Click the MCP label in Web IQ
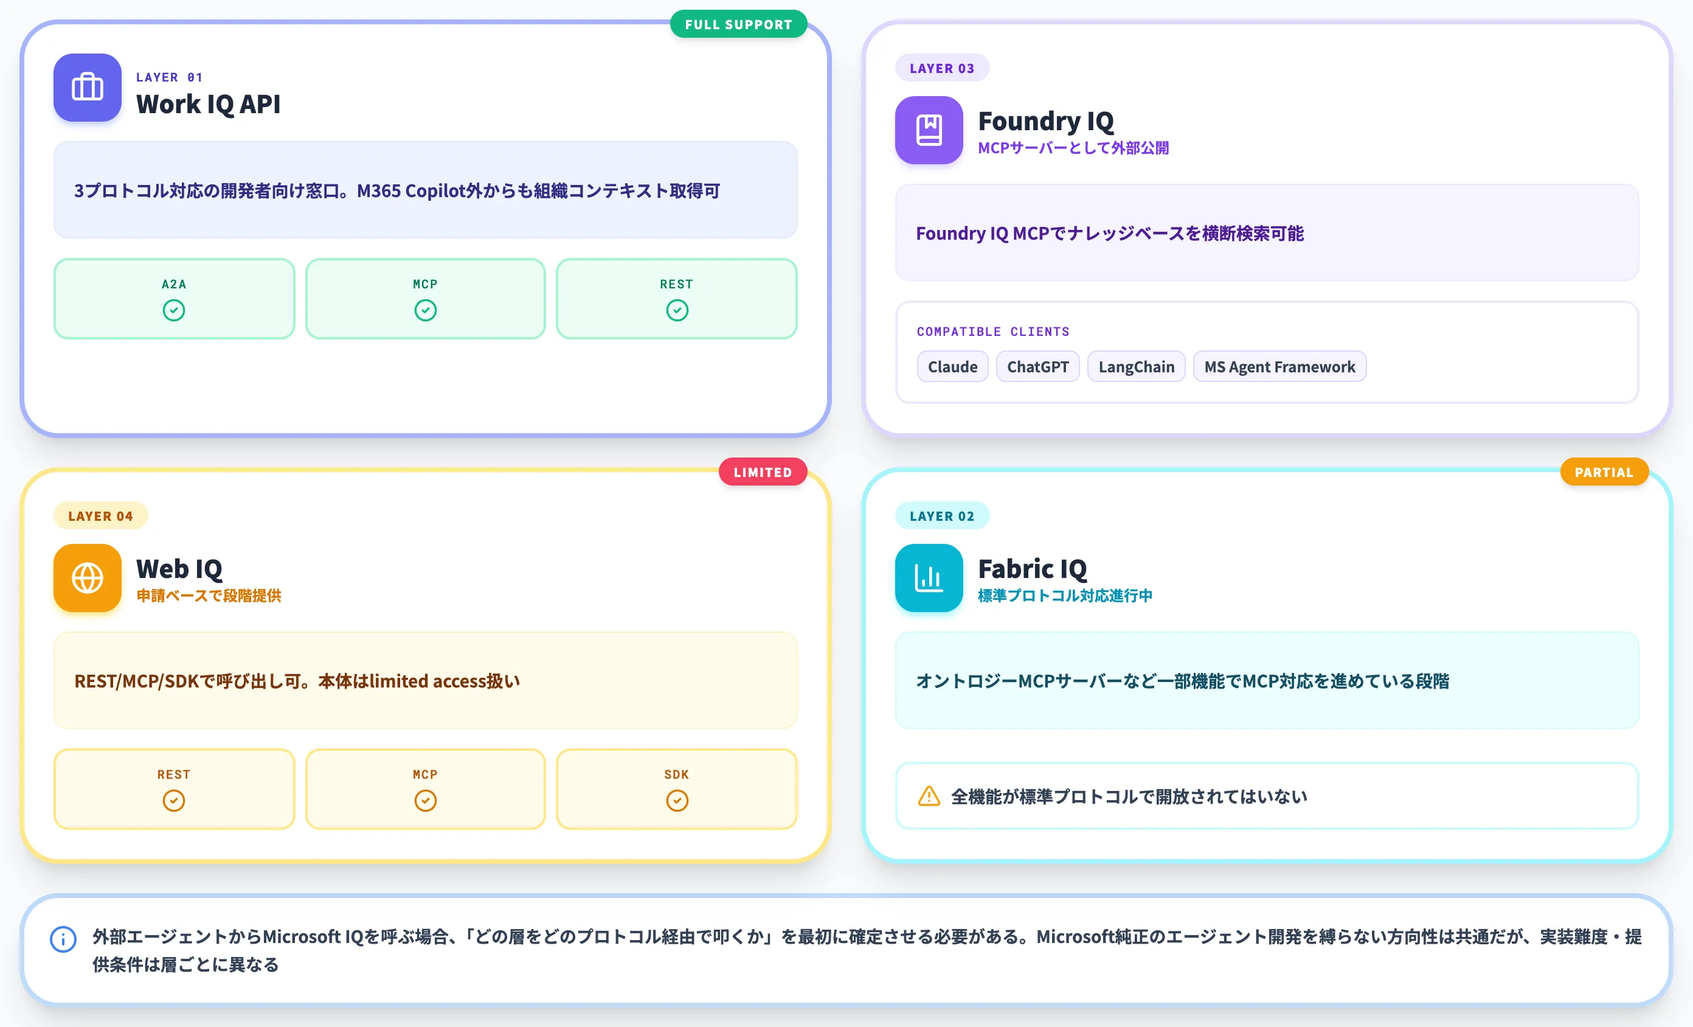 [x=425, y=774]
